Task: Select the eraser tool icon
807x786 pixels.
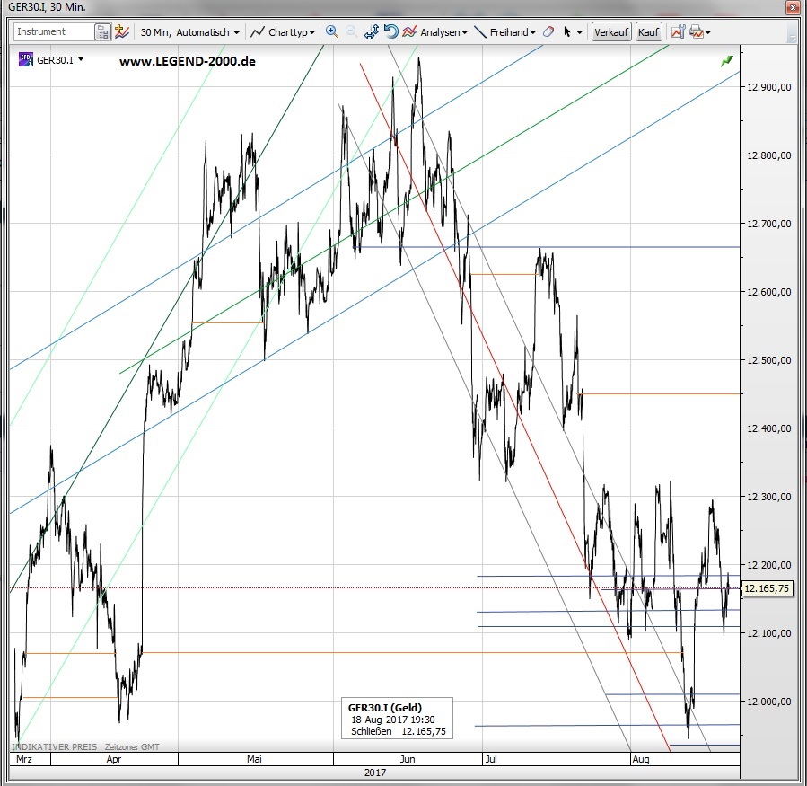Action: (548, 32)
